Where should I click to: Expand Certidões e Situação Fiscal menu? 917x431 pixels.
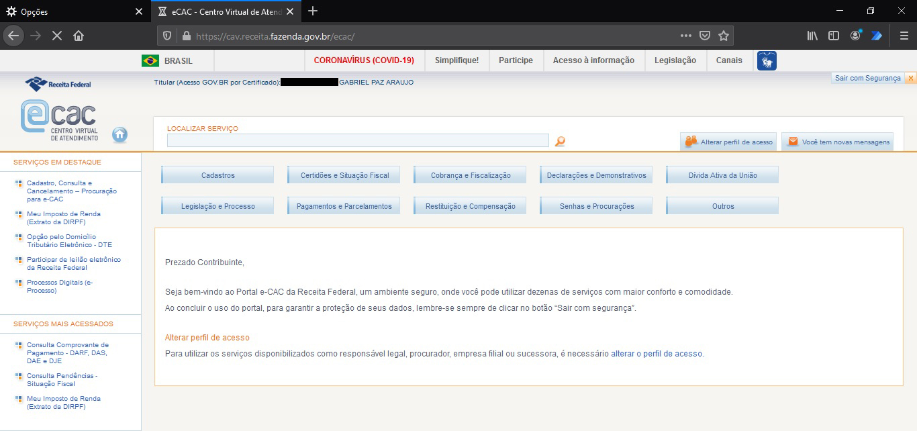pyautogui.click(x=344, y=175)
